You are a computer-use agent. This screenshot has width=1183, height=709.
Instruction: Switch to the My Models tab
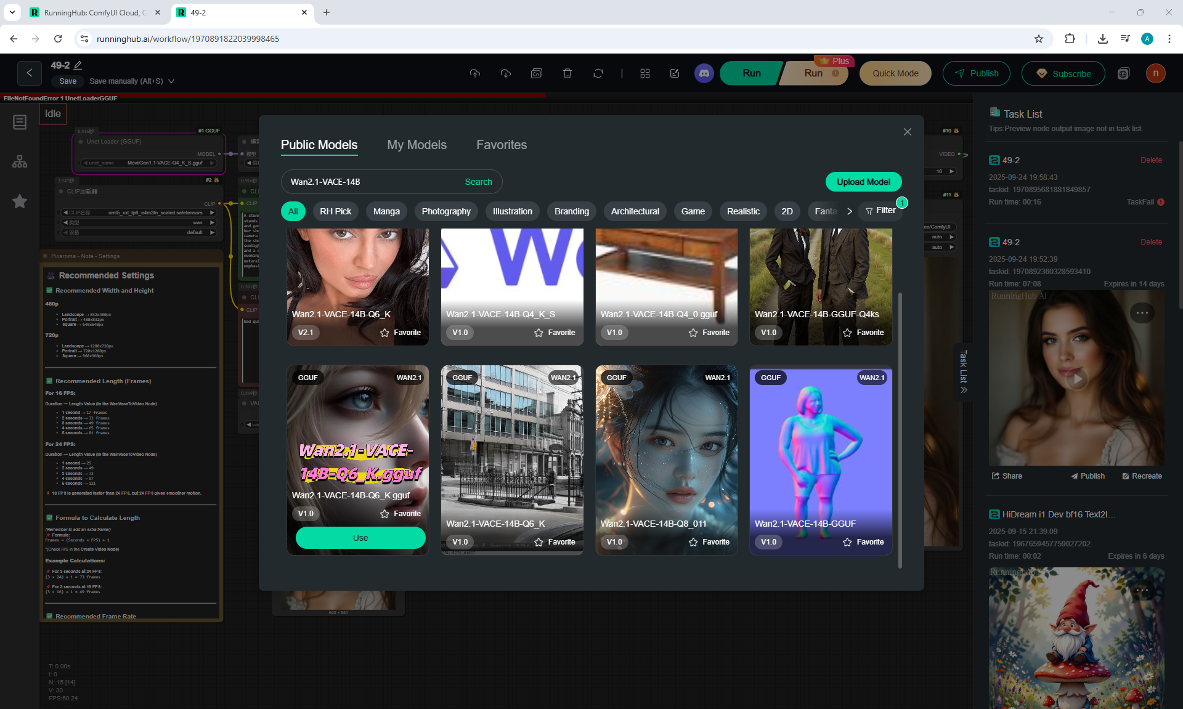417,145
